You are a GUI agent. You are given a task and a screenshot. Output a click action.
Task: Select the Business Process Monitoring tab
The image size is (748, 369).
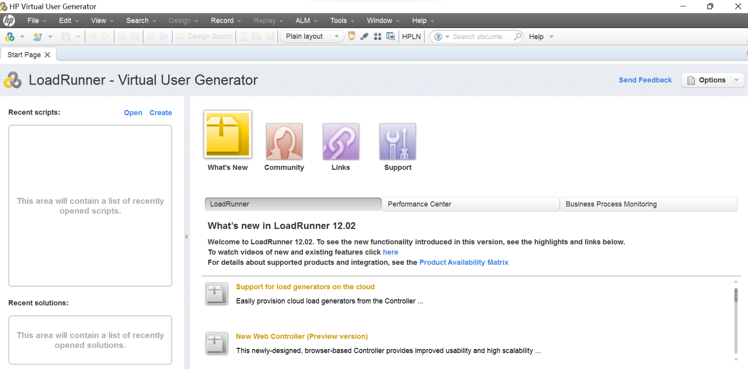648,204
